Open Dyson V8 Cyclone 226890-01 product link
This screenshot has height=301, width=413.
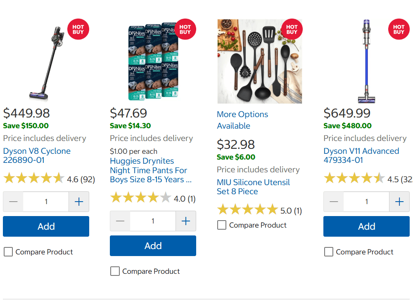(x=37, y=155)
